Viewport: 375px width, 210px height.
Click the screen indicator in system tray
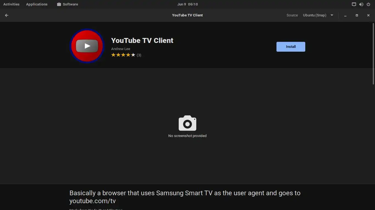click(x=354, y=4)
